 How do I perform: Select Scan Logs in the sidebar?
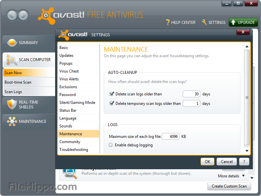click(x=13, y=91)
